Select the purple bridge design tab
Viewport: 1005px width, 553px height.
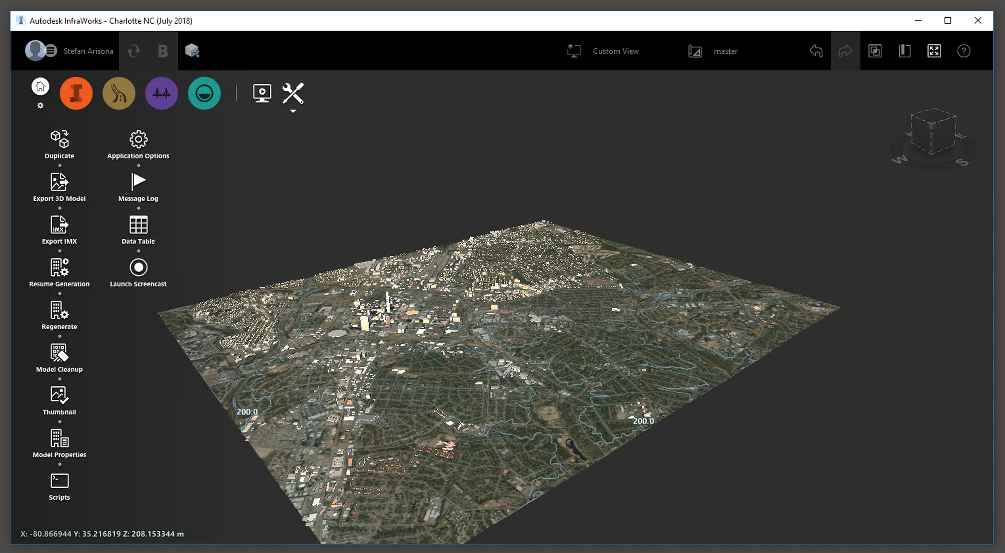pyautogui.click(x=161, y=93)
